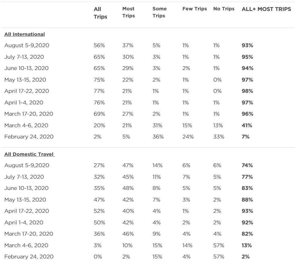Select the No Trips column header
This screenshot has width=295, height=260.
point(224,9)
